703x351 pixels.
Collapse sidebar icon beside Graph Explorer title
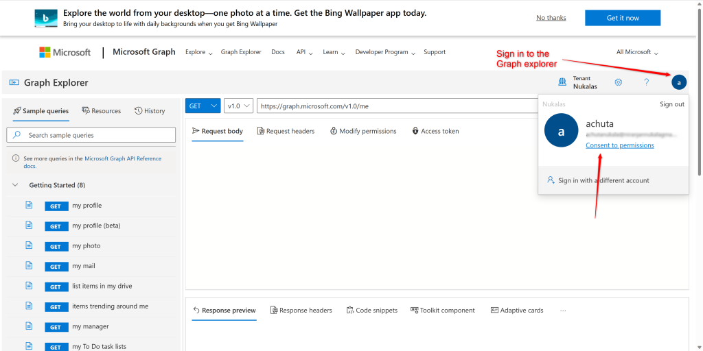14,83
